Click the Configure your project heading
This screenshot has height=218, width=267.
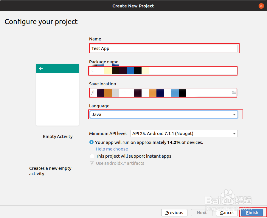(41, 22)
